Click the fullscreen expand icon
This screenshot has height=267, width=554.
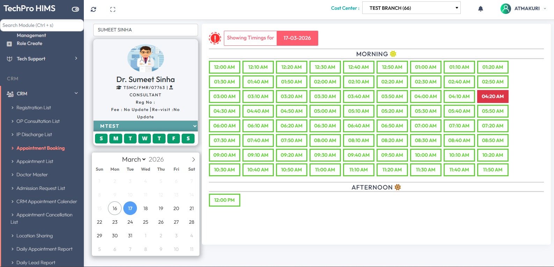click(x=112, y=9)
